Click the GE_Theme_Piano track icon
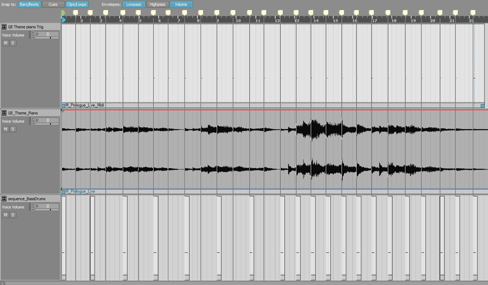 click(x=4, y=113)
